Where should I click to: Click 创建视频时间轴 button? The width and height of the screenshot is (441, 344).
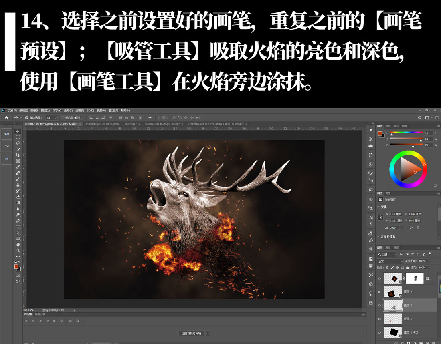[192, 333]
